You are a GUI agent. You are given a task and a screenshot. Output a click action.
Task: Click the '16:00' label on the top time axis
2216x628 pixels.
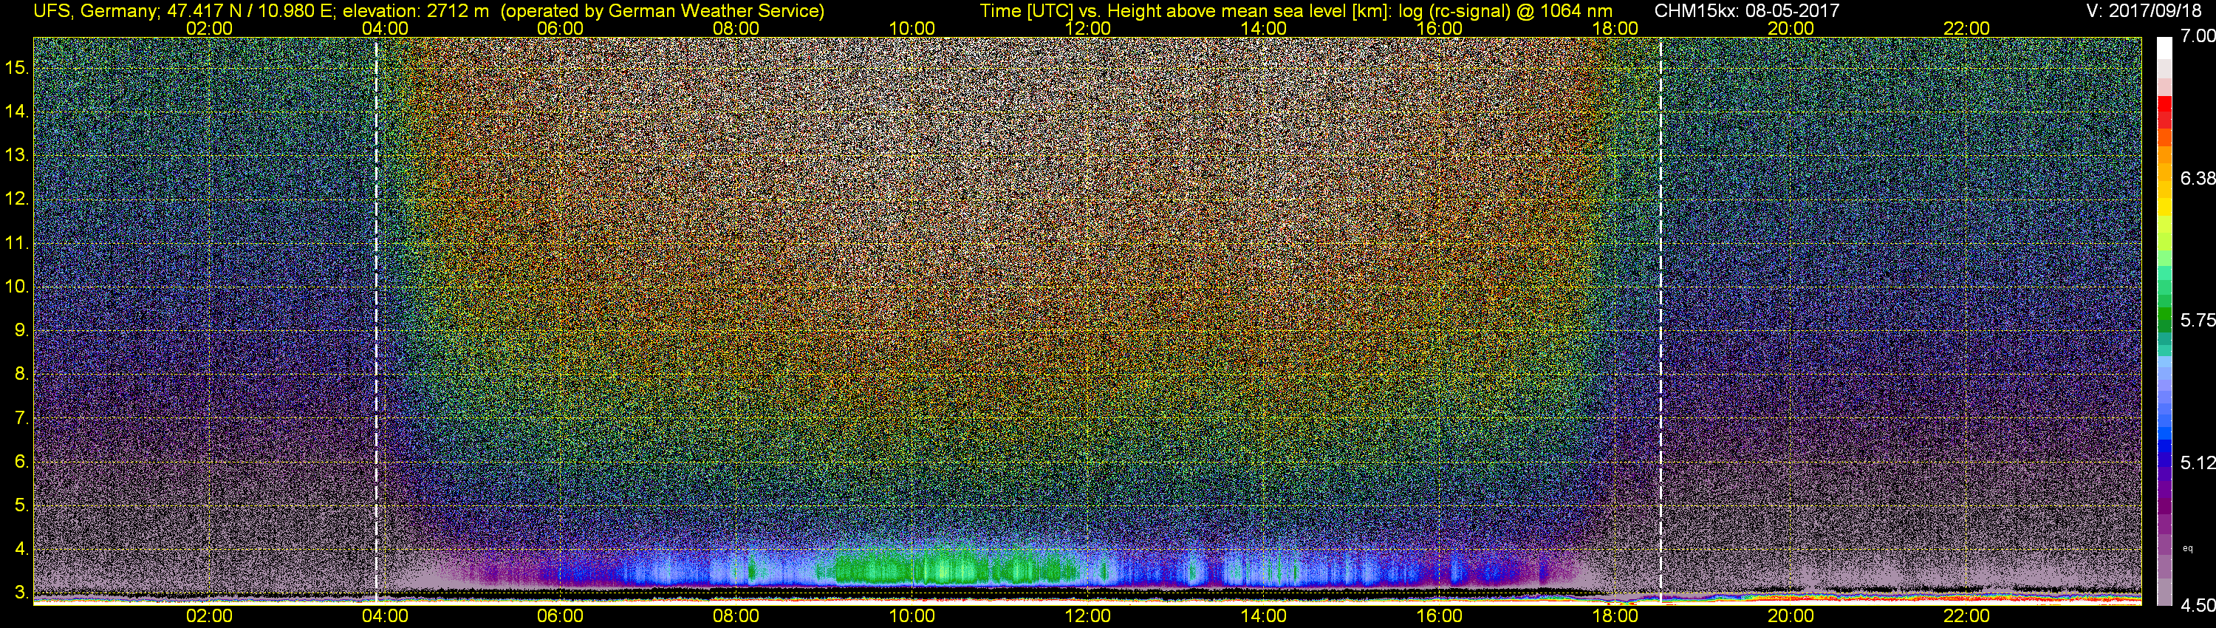pyautogui.click(x=1439, y=28)
